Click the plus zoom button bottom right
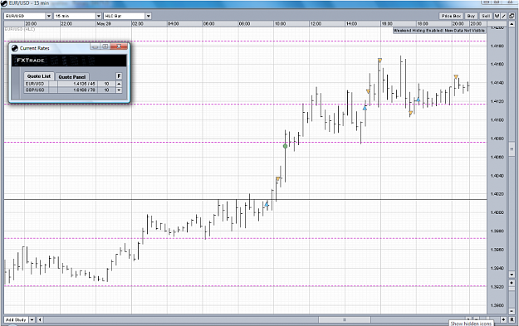This screenshot has width=519, height=326. (503, 319)
